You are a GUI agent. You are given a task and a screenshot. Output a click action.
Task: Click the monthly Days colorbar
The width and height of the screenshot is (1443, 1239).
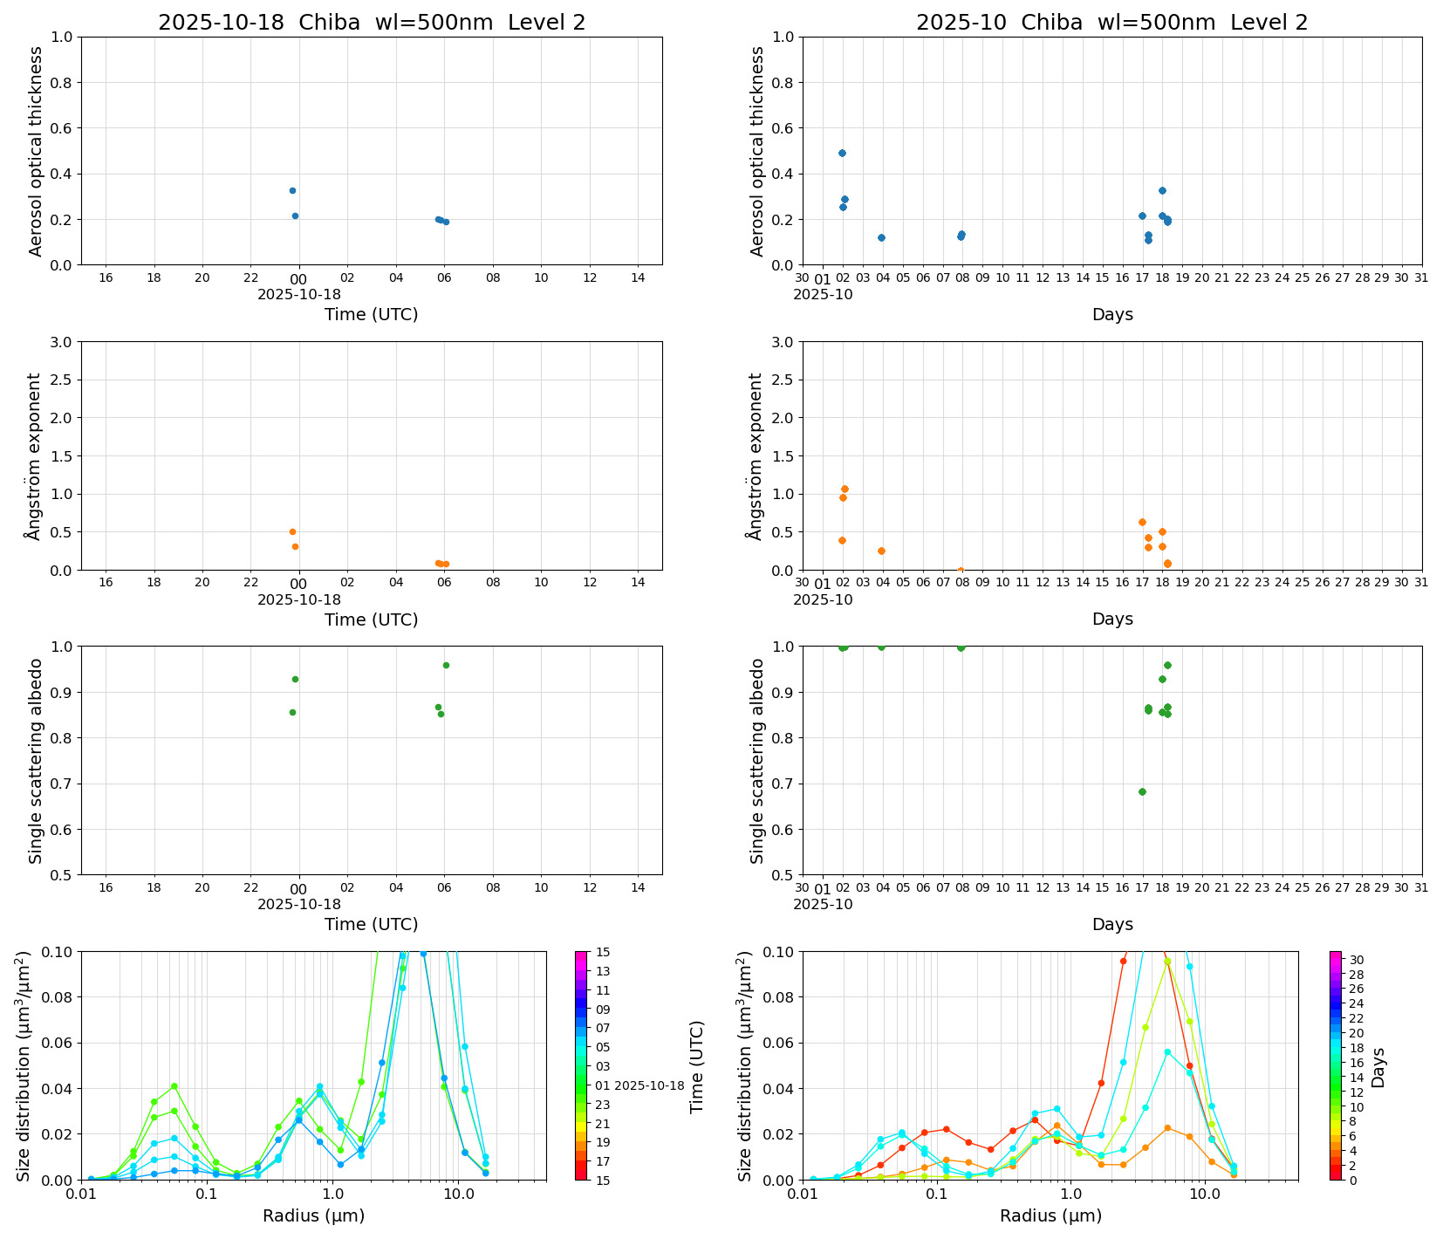pyautogui.click(x=1336, y=1064)
